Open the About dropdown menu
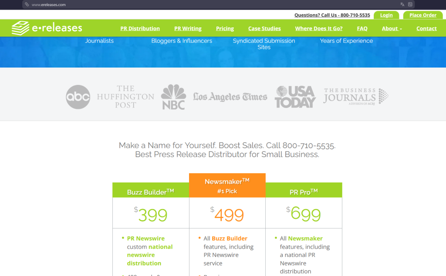446x276 pixels. click(392, 28)
